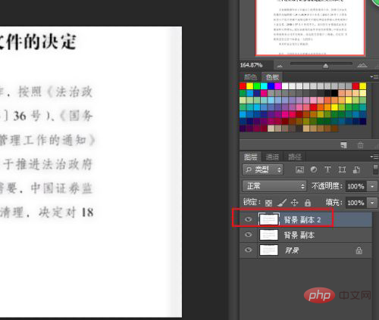Open the 正常 blend mode dropdown
The width and height of the screenshot is (379, 320).
(274, 186)
